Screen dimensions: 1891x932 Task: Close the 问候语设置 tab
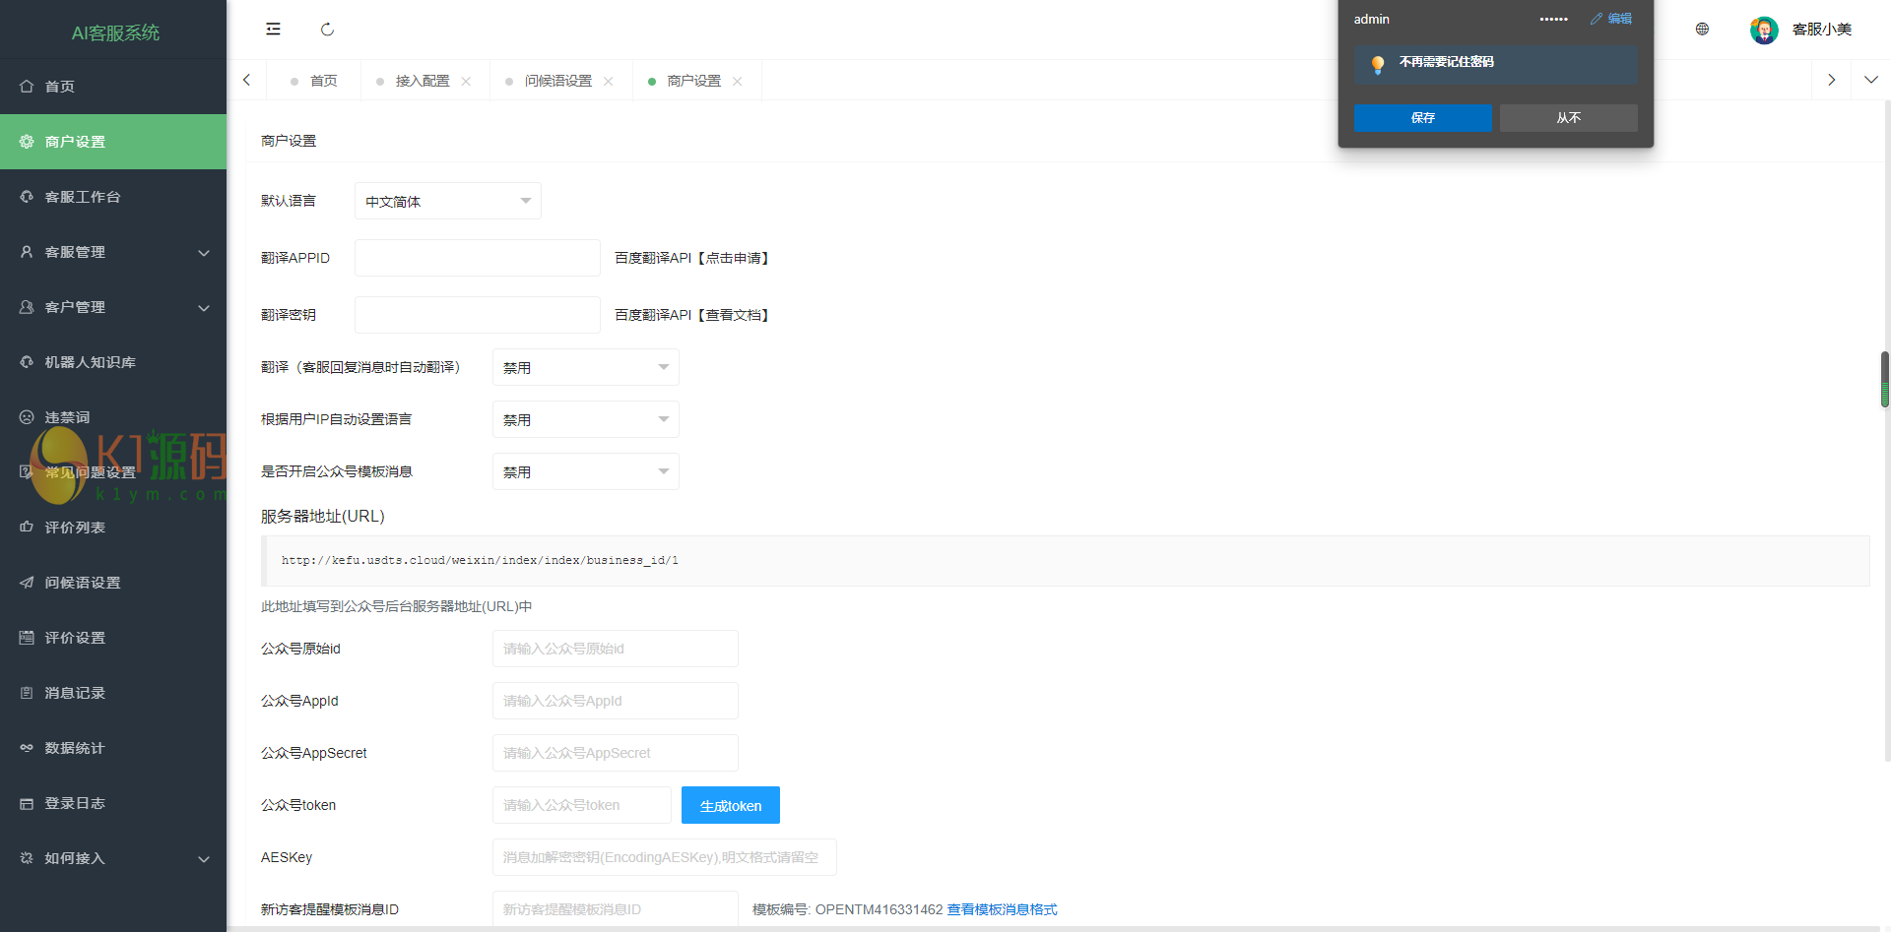click(609, 82)
